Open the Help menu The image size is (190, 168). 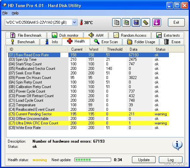point(15,13)
